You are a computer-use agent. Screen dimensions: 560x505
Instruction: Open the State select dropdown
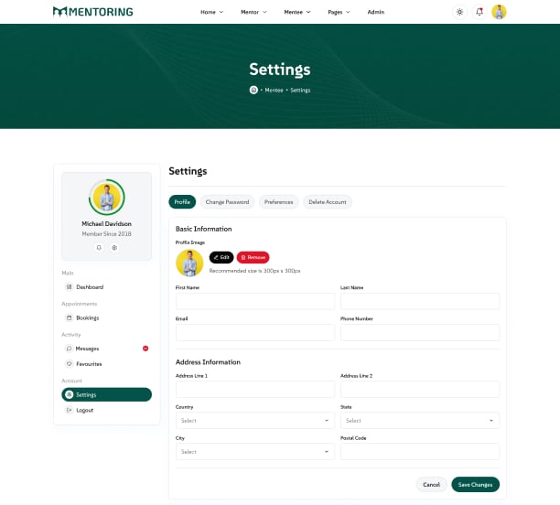click(420, 420)
